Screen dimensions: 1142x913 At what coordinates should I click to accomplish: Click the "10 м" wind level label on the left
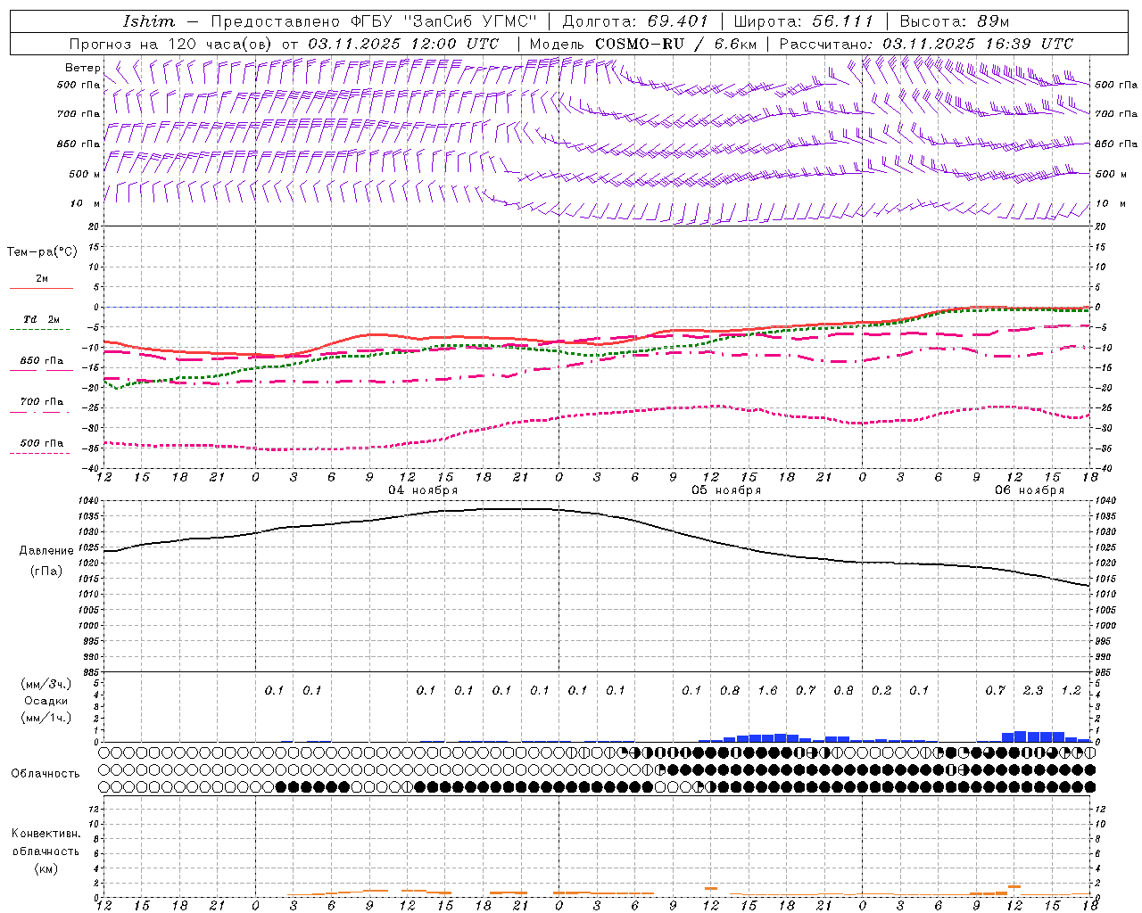click(85, 204)
